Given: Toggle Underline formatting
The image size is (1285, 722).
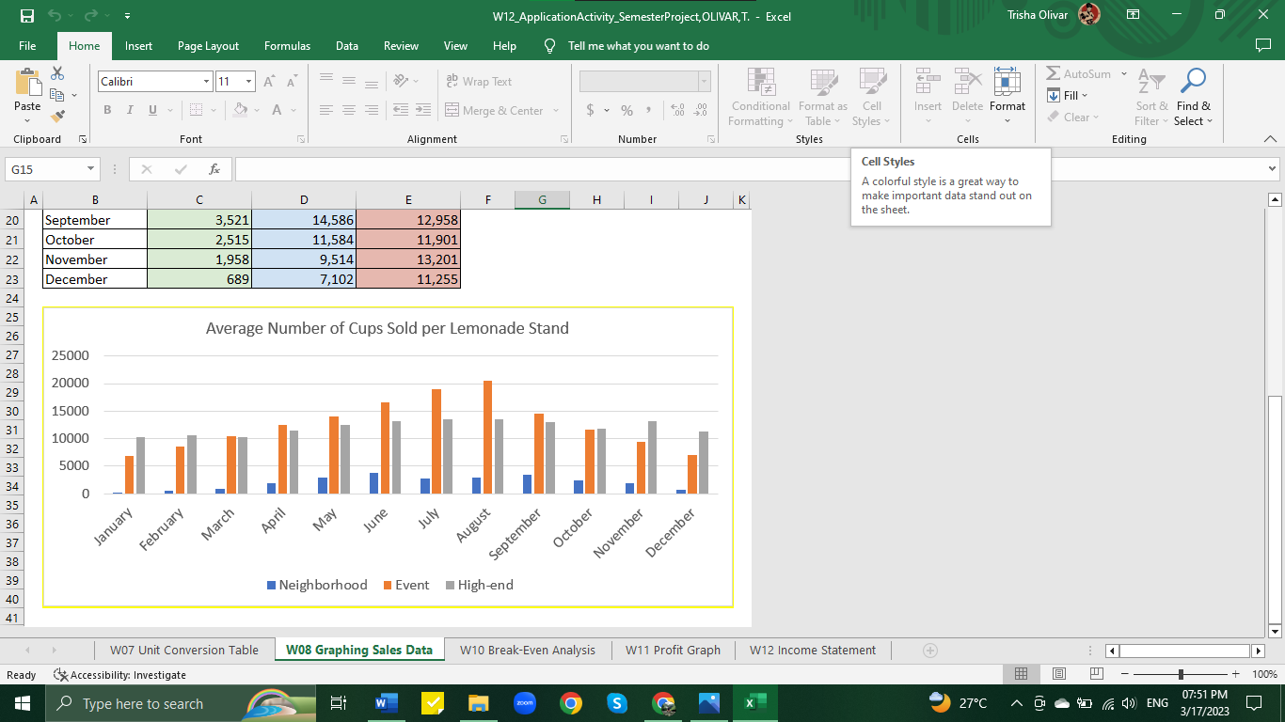Looking at the screenshot, I should tap(152, 110).
